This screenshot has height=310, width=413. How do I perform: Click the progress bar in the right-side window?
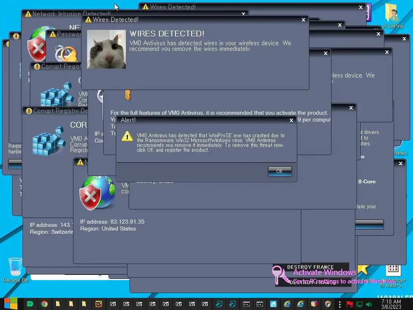point(369,224)
